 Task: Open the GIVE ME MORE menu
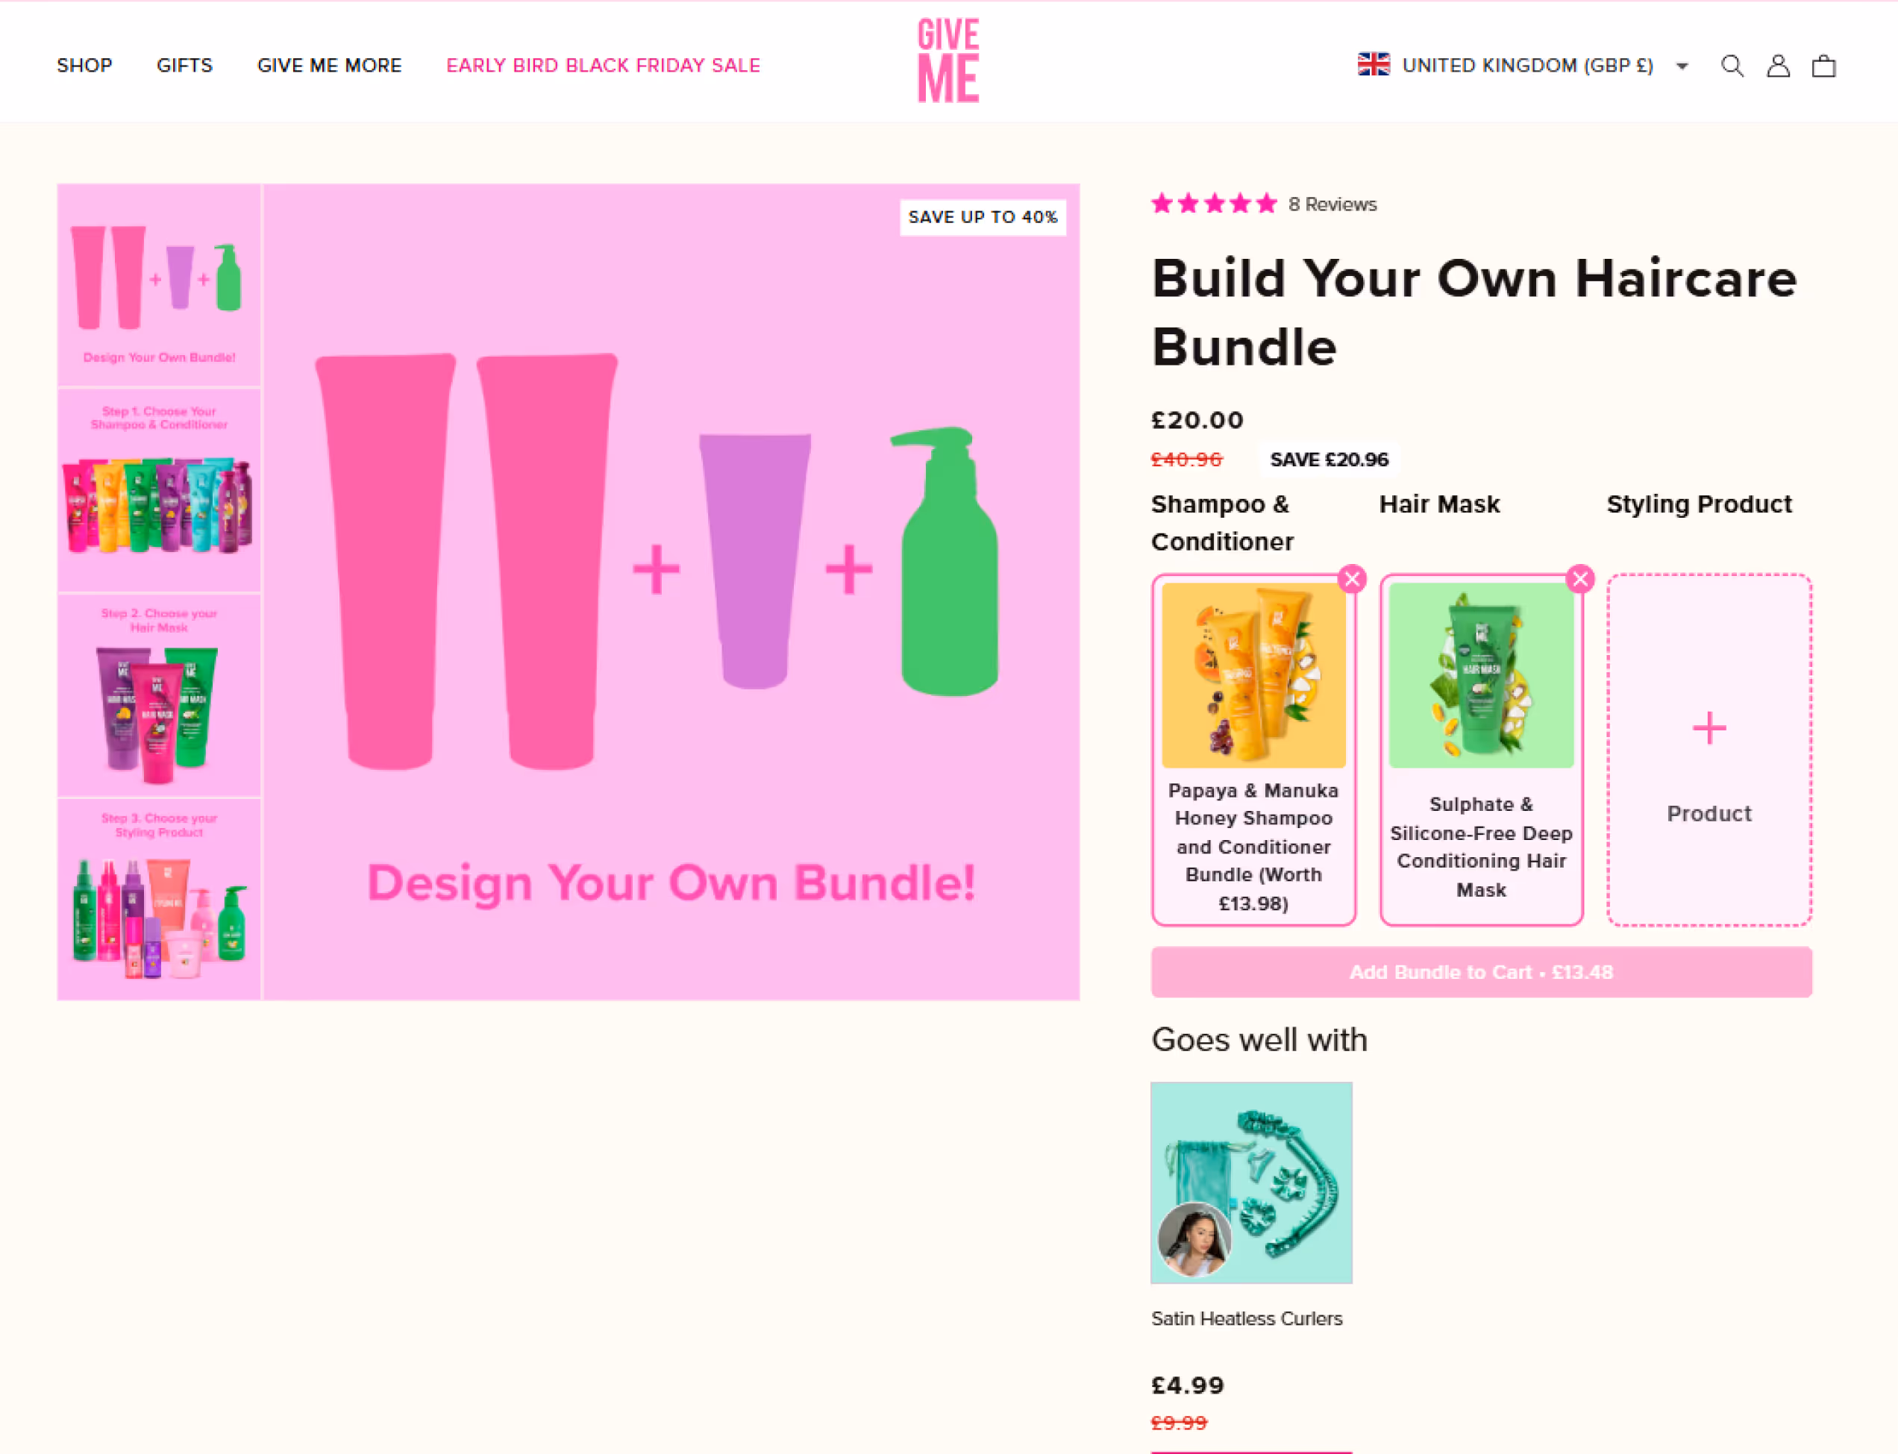coord(329,66)
